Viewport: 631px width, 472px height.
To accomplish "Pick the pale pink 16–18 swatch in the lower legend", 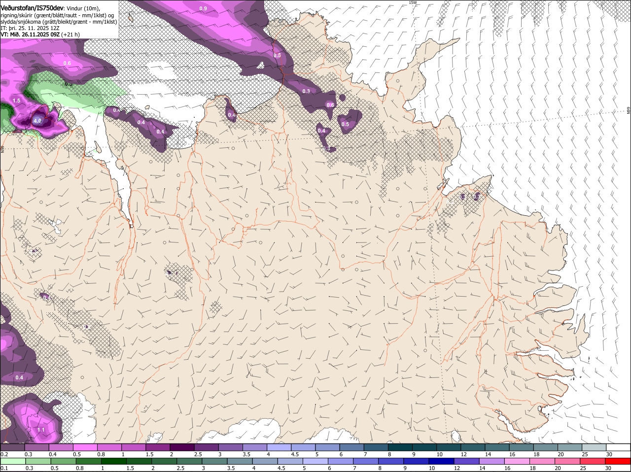I will pos(517,461).
